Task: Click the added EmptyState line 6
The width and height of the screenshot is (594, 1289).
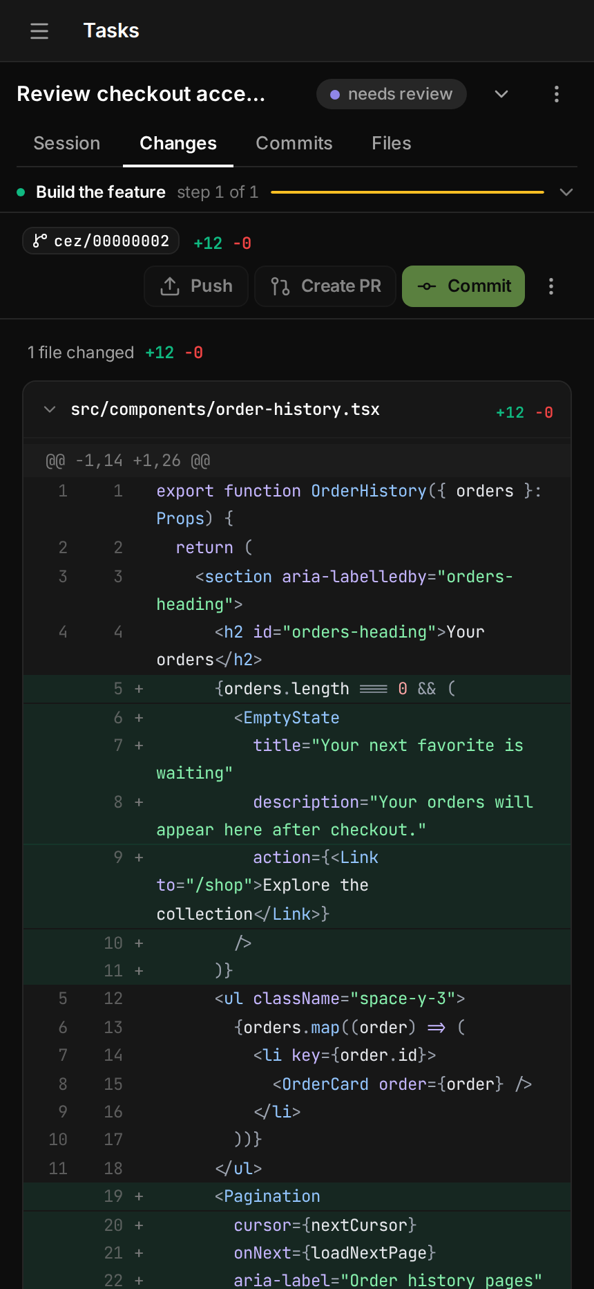Action: coord(297,718)
